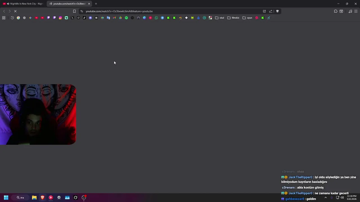Open the music playlist icon in toolbar
Image resolution: width=360 pixels, height=202 pixels.
350,11
